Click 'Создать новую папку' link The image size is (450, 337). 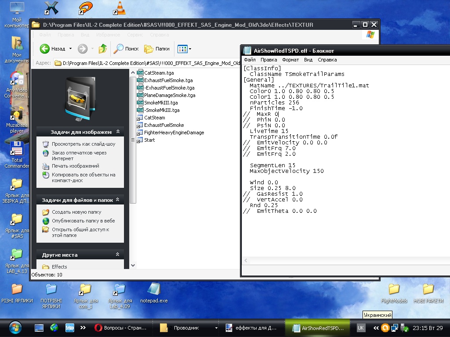click(76, 212)
